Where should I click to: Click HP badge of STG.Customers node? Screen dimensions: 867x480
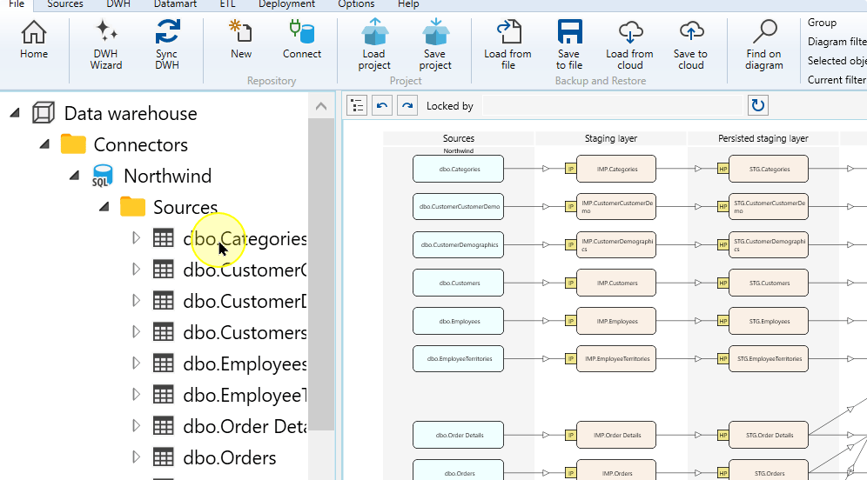coord(722,283)
